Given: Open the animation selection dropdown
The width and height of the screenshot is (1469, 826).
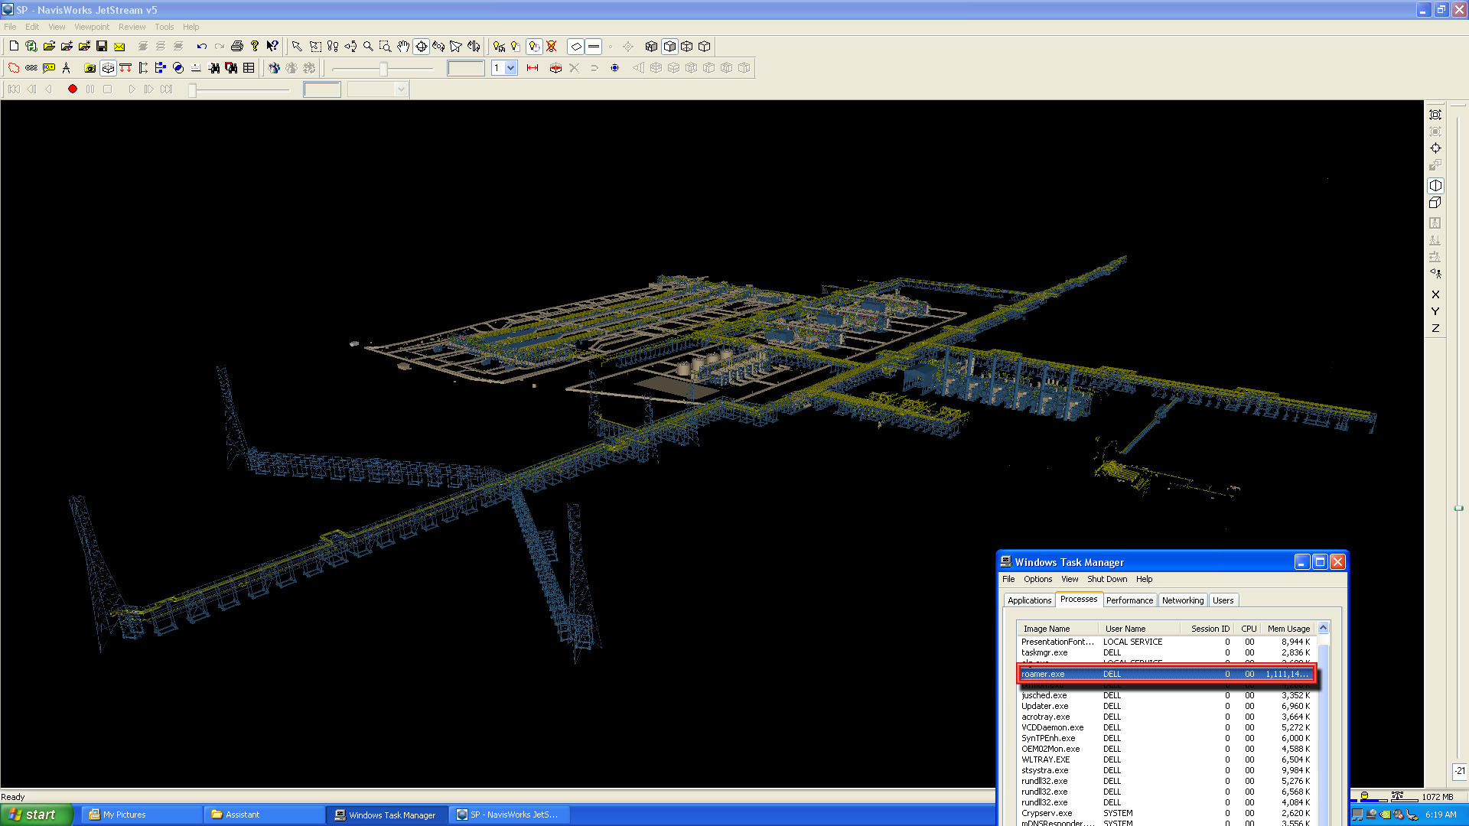Looking at the screenshot, I should (401, 89).
